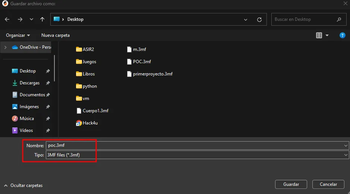This screenshot has height=194, width=350.
Task: Open the Organizar menu
Action: coord(18,35)
